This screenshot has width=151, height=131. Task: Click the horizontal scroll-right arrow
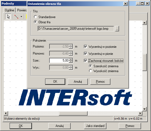coord(140,113)
